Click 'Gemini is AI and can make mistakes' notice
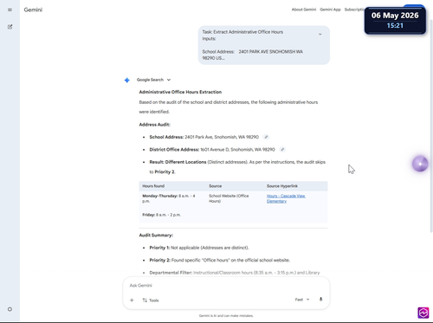The height and width of the screenshot is (323, 433). click(x=226, y=316)
